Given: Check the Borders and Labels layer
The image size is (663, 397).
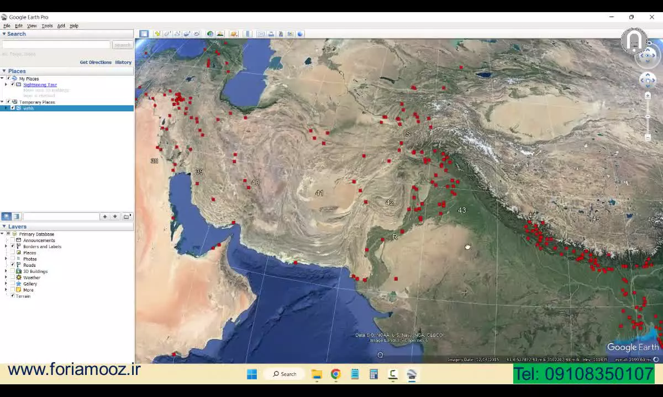Looking at the screenshot, I should coord(12,246).
